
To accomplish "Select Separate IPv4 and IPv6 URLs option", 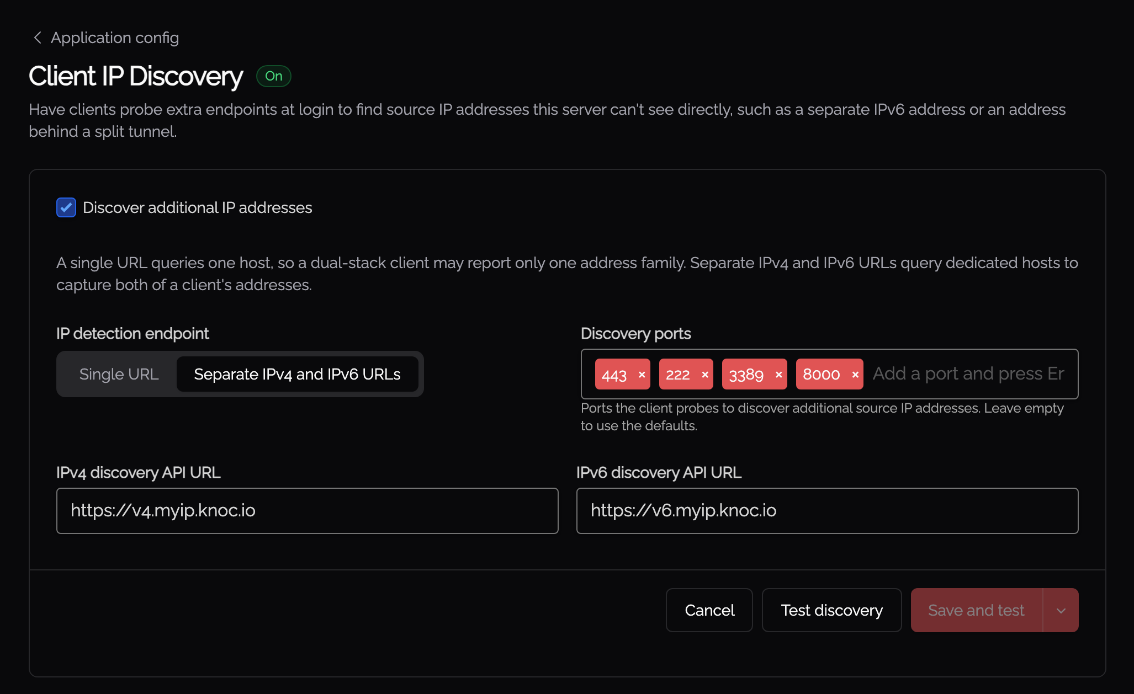I will click(297, 374).
